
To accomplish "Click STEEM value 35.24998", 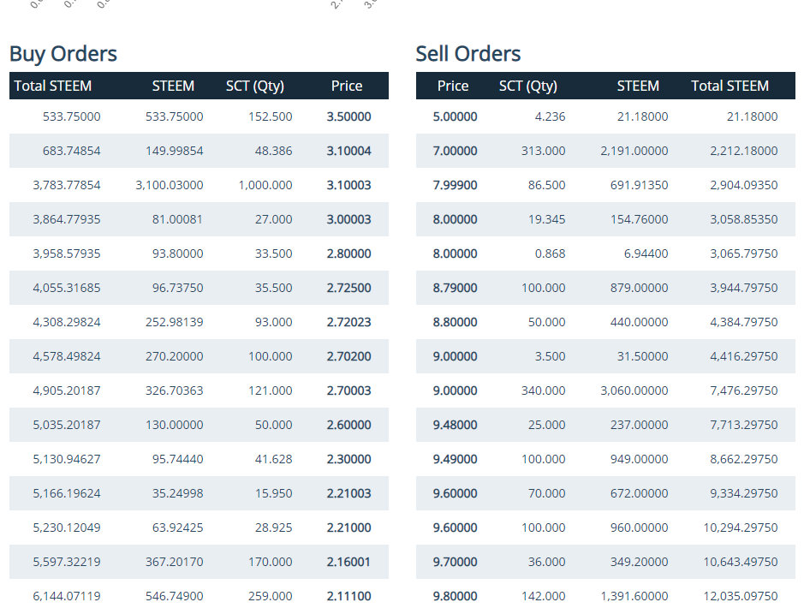I will click(x=178, y=493).
